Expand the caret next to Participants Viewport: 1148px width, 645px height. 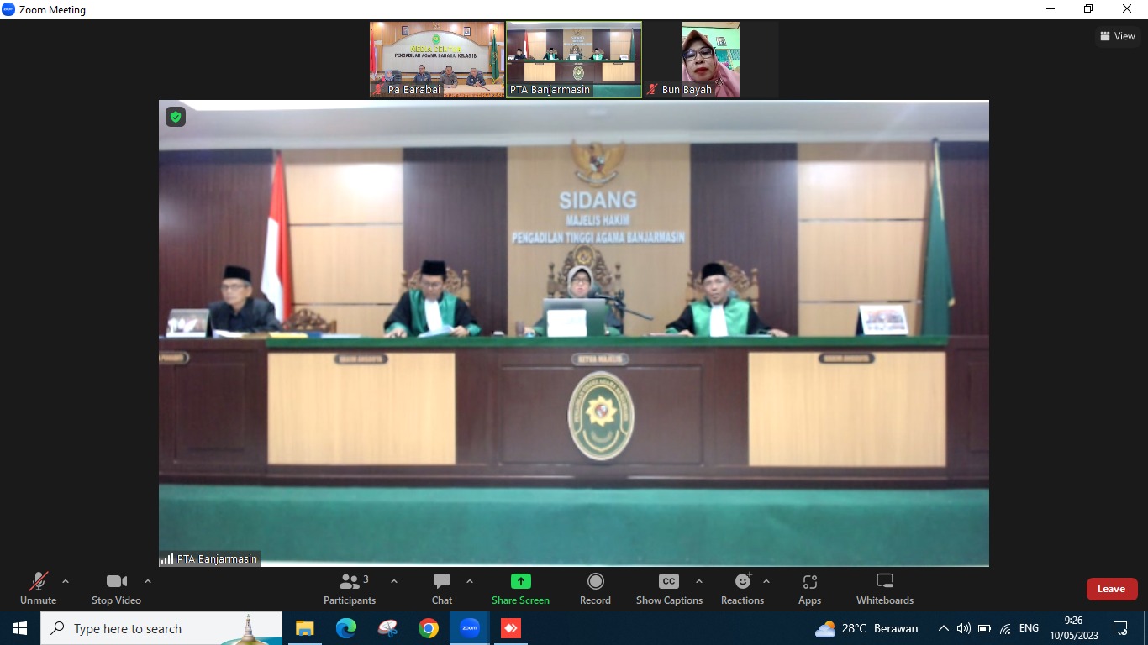tap(394, 581)
